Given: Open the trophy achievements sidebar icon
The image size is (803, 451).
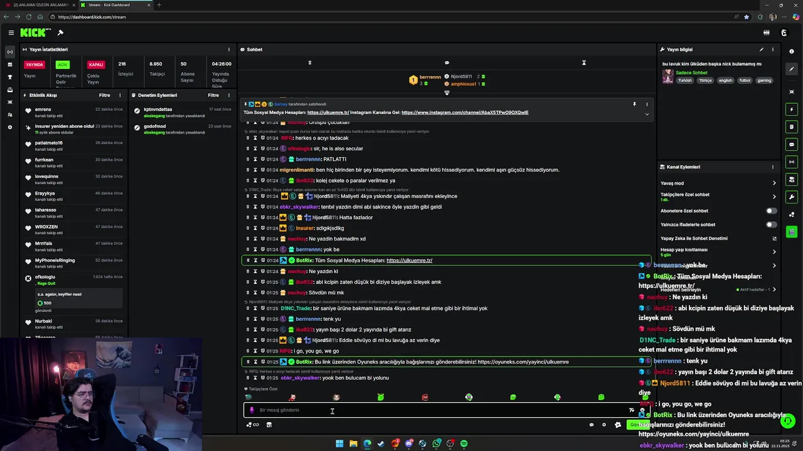Looking at the screenshot, I should [9, 77].
